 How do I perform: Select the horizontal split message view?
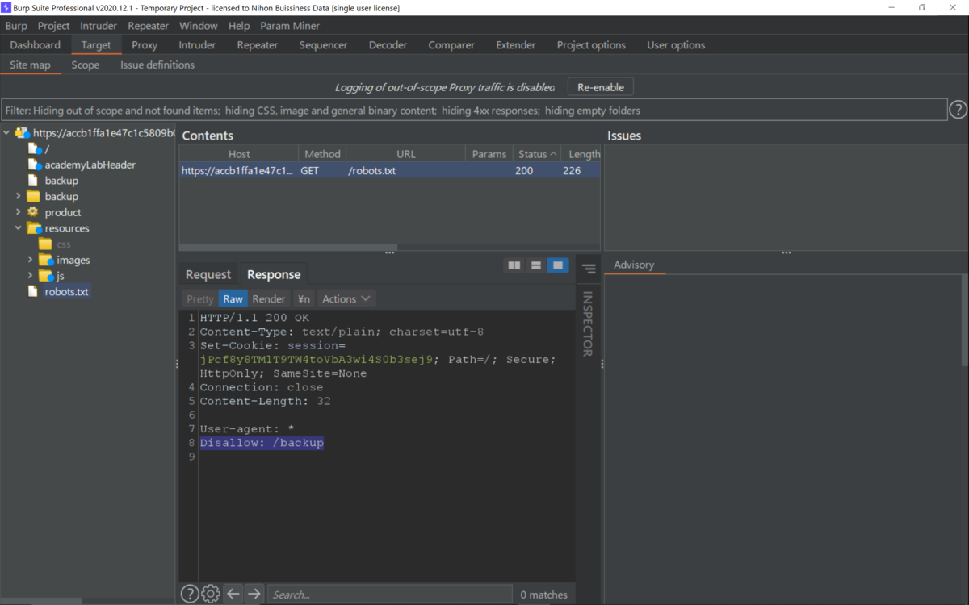point(535,265)
